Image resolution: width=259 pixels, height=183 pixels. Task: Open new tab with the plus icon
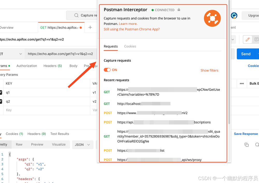point(90,28)
